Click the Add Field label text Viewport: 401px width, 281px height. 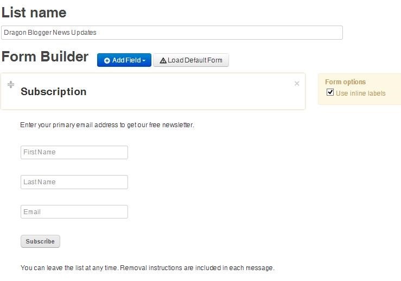[x=126, y=60]
